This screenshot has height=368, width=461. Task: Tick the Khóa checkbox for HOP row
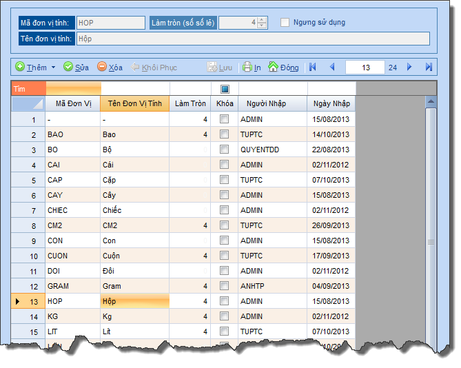pos(224,301)
